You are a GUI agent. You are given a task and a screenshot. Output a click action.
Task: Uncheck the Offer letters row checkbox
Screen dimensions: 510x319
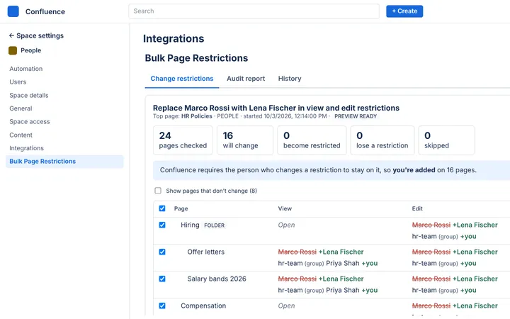click(x=162, y=252)
